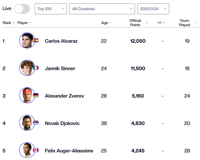Click Carlos Alcaraz's Spain flag icon
This screenshot has height=160, width=200.
coord(36,41)
